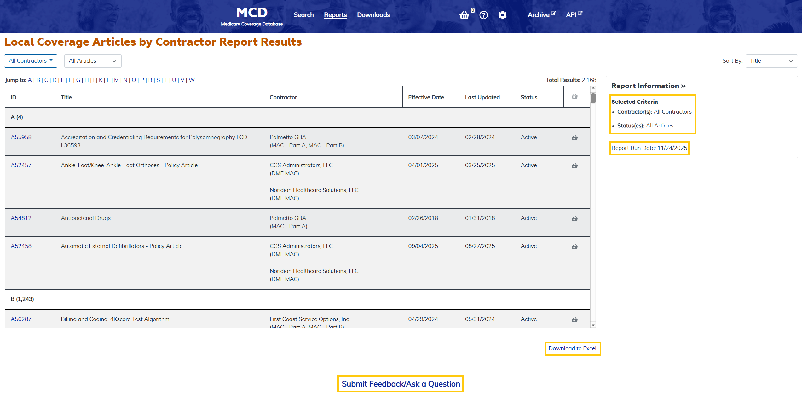Click Submit Feedback/Ask a Question

[400, 384]
